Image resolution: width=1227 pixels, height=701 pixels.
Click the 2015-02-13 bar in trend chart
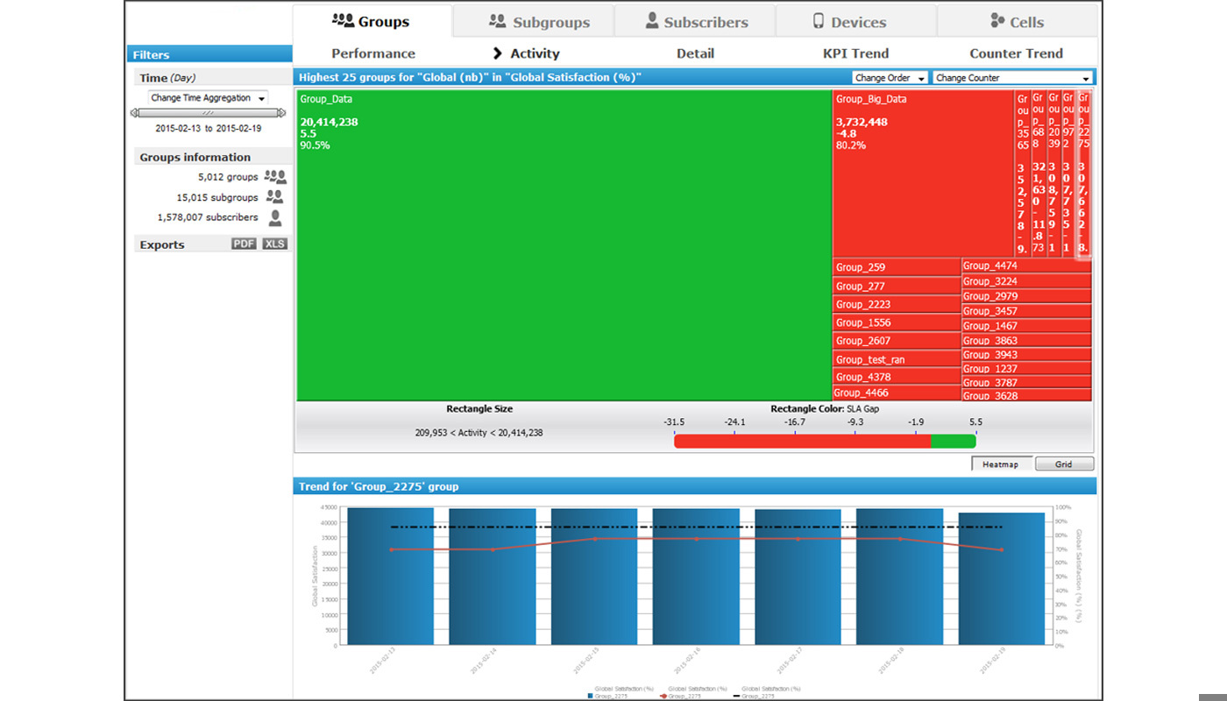pyautogui.click(x=391, y=577)
